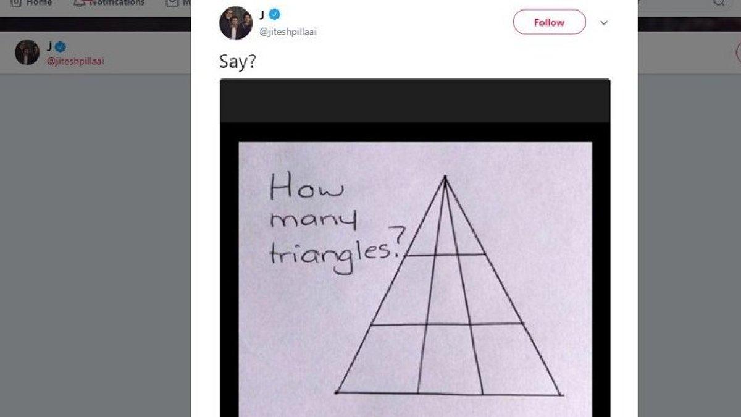Click display name J in background profile bar
Screen dimensions: 741x417
click(49, 46)
